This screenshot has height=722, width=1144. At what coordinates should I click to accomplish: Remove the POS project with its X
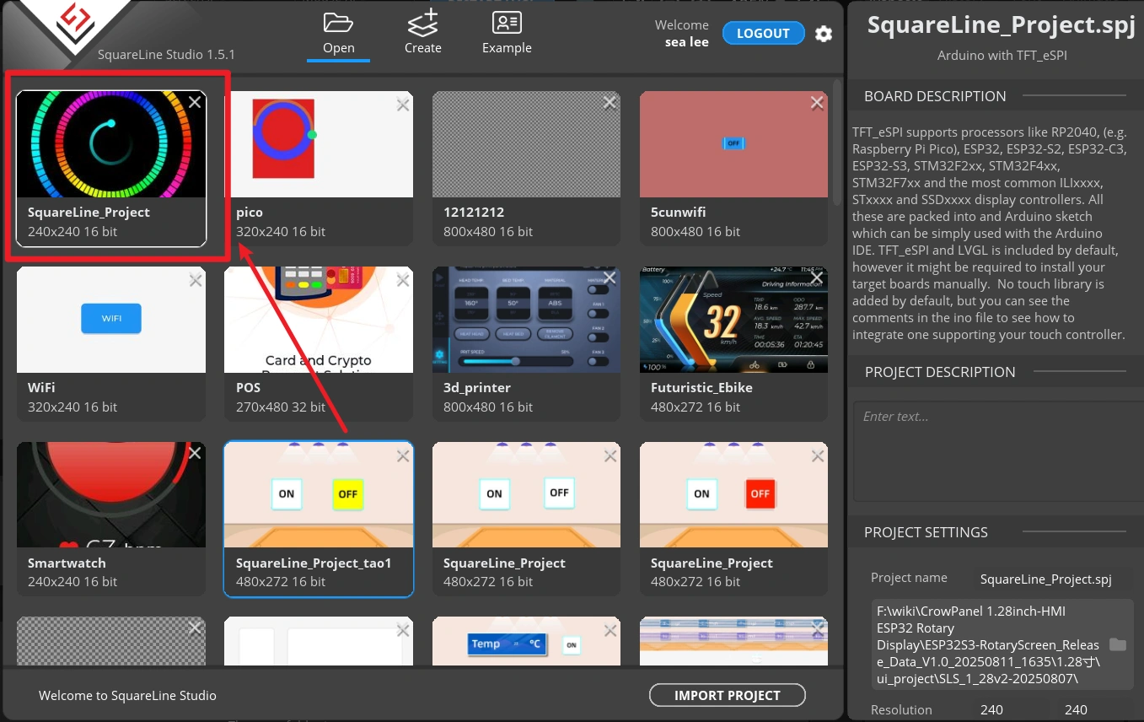click(x=403, y=279)
